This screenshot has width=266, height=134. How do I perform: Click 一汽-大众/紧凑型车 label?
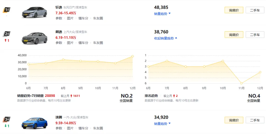[x=76, y=117]
